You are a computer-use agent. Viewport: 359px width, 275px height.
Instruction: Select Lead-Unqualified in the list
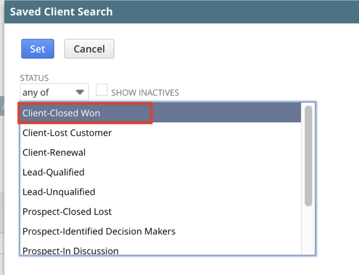click(x=161, y=192)
